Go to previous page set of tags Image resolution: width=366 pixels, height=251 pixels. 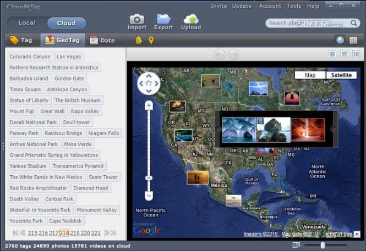point(23,233)
